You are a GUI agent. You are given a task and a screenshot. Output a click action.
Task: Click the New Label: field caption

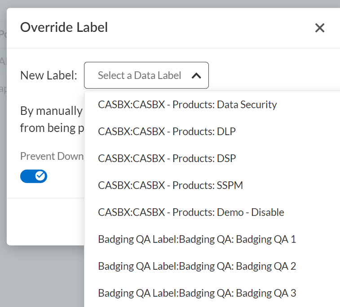click(49, 75)
